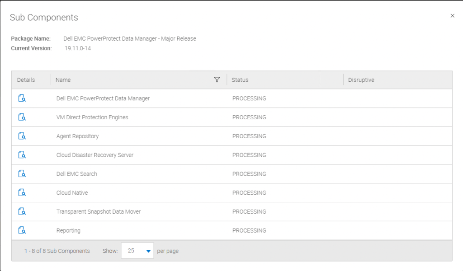463x271 pixels.
Task: Open the Agent Repository details viewer
Action: [22, 136]
